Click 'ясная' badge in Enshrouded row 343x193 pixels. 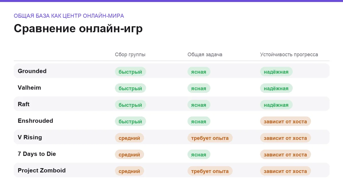(199, 121)
